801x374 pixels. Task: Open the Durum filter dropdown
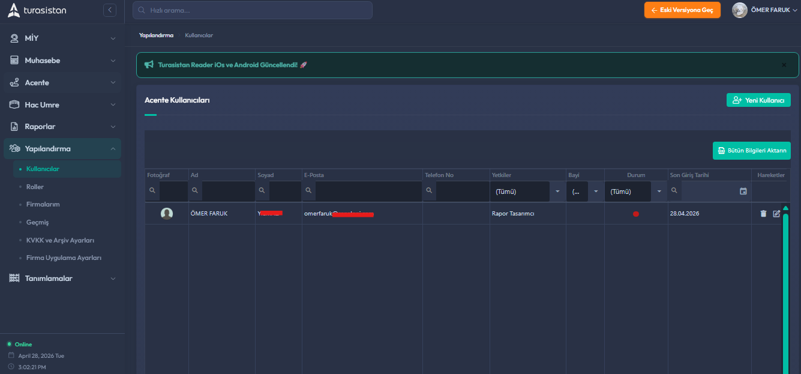point(659,192)
